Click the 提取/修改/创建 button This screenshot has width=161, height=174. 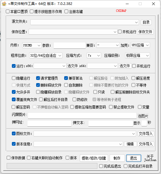pos(94,158)
